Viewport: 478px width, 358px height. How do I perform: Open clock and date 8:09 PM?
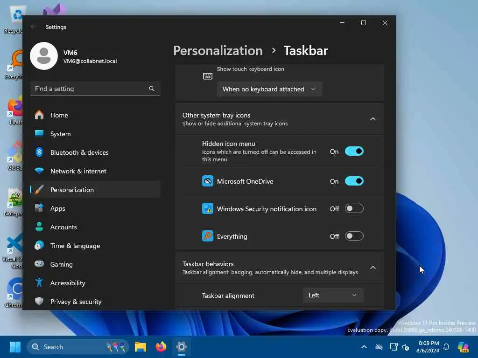pyautogui.click(x=428, y=347)
